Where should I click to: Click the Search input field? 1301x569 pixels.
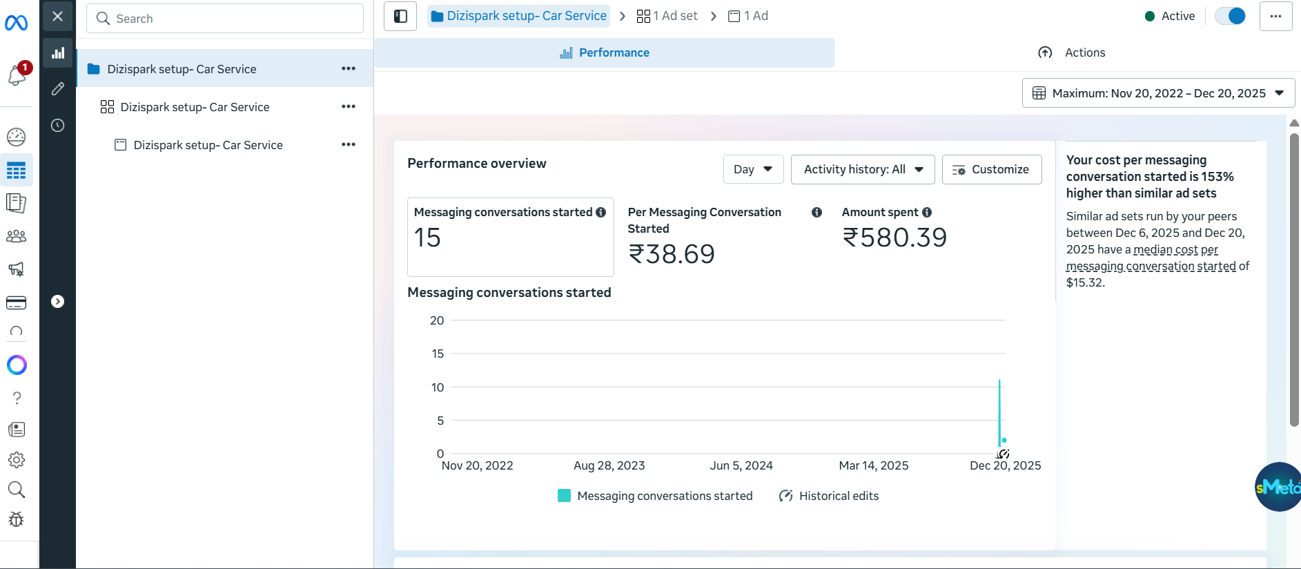(x=225, y=19)
